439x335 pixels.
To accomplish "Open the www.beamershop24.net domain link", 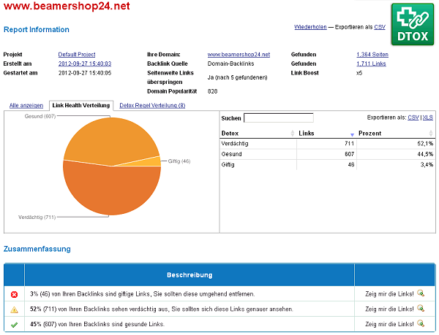I will (x=239, y=55).
